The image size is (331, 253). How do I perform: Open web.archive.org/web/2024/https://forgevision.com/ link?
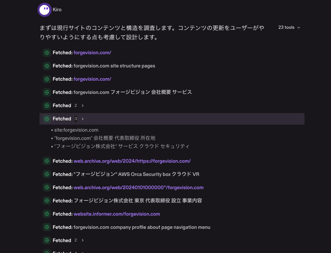[x=132, y=161]
